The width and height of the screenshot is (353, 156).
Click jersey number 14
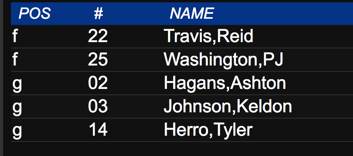point(98,130)
